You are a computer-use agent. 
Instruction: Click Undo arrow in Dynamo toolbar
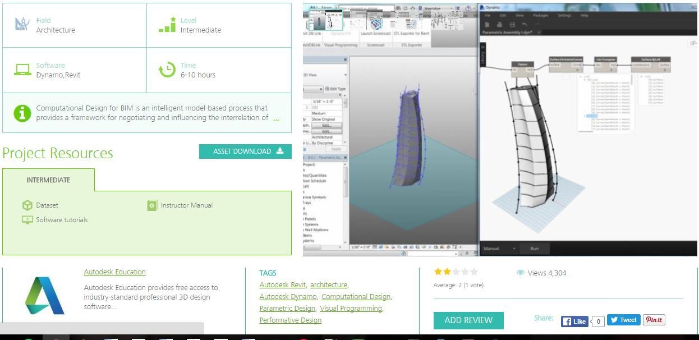[x=525, y=25]
